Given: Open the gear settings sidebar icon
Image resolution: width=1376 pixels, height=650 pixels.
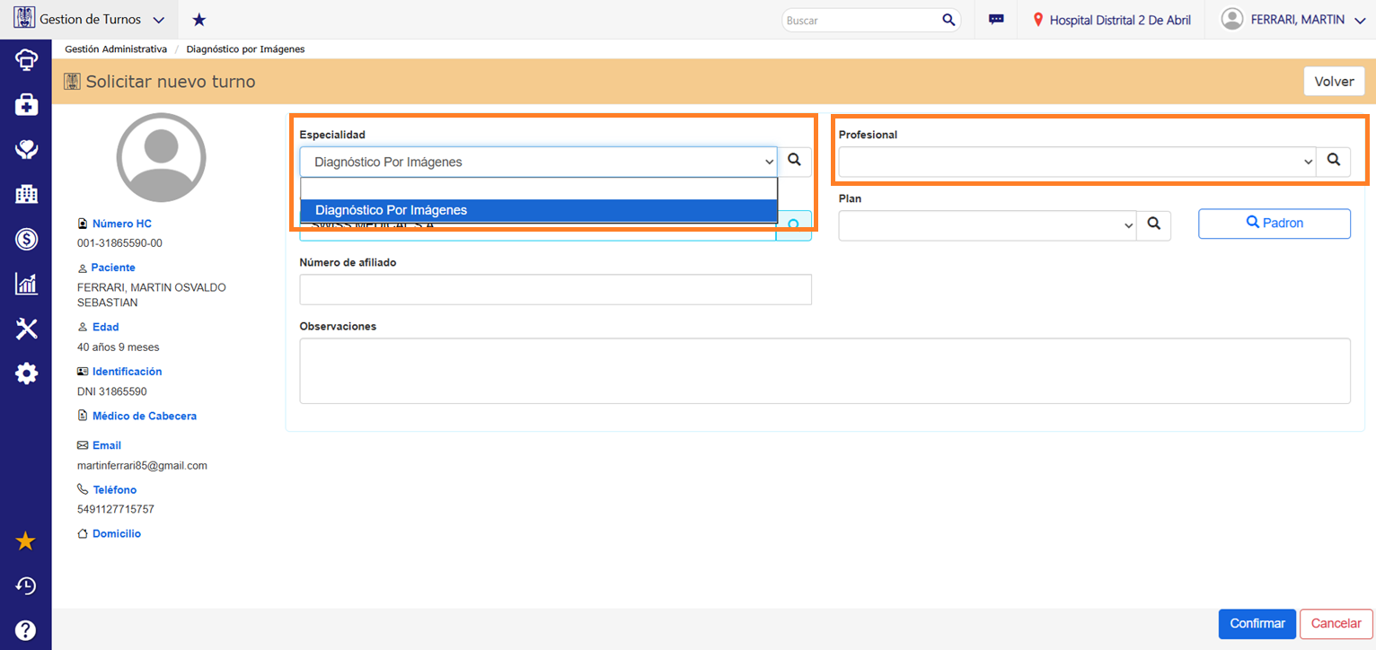Looking at the screenshot, I should [26, 373].
